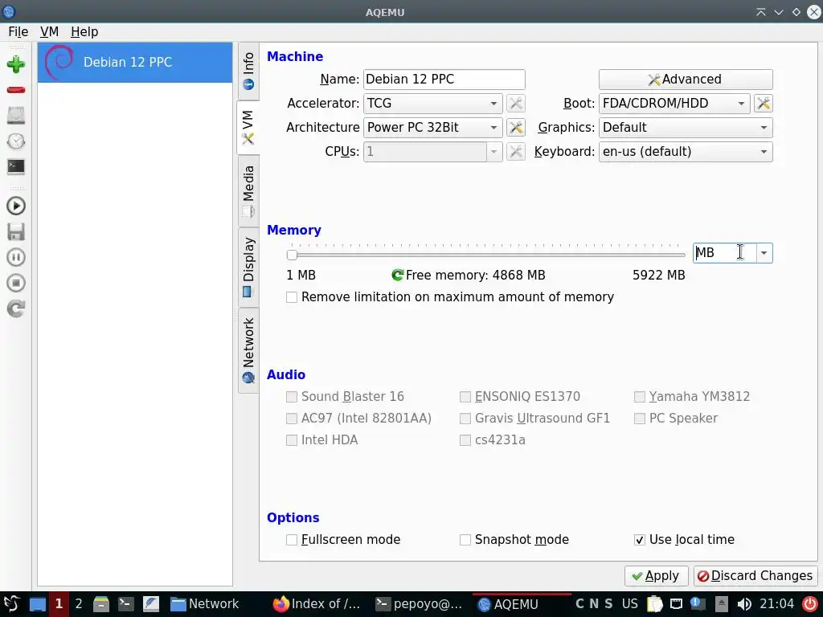Open the memory size MB dropdown arrow
The height and width of the screenshot is (617, 823).
(764, 253)
